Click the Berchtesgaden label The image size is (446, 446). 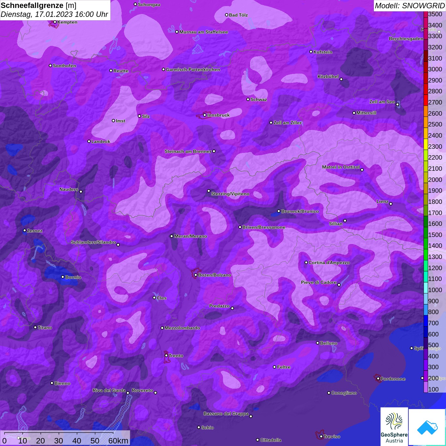click(x=406, y=39)
